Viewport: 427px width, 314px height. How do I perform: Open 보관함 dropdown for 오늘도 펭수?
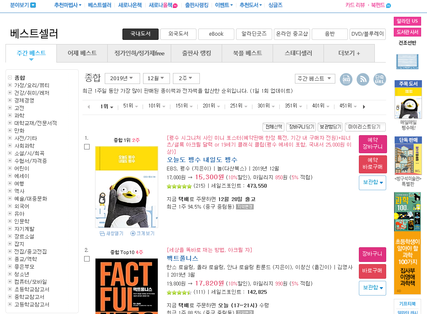pos(373,183)
